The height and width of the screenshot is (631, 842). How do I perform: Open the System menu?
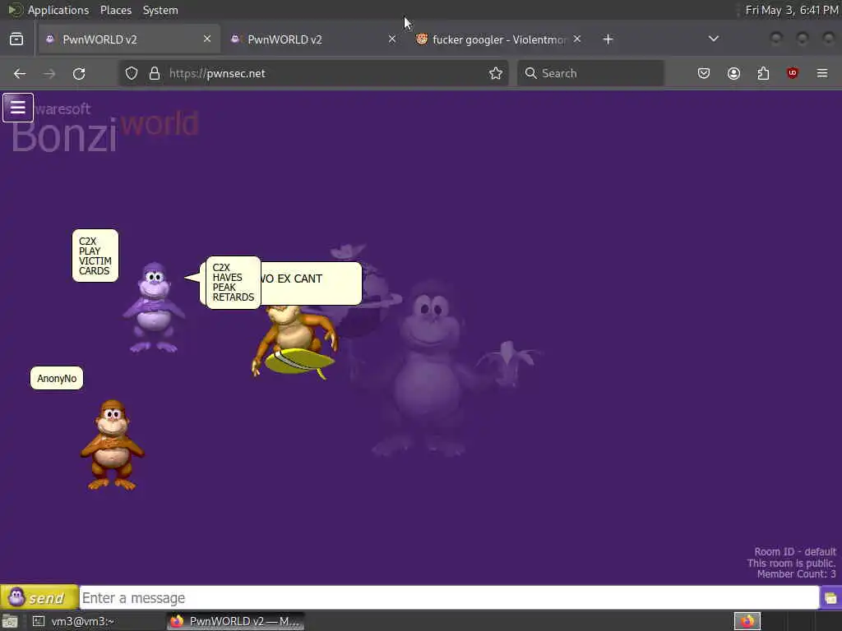(160, 10)
